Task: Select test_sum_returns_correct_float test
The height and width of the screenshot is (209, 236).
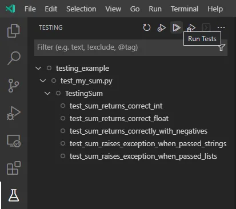Action: 119,119
